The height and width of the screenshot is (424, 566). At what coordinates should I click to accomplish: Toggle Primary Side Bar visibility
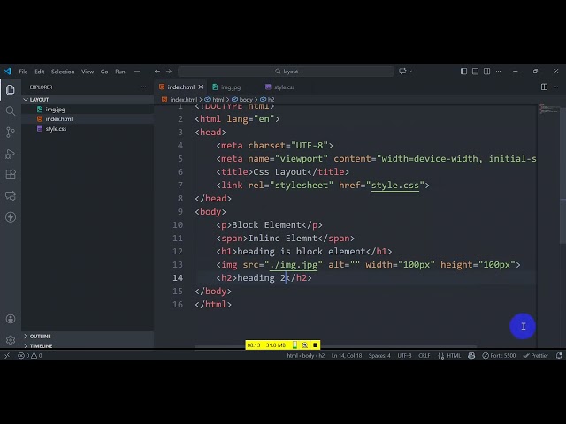point(463,72)
